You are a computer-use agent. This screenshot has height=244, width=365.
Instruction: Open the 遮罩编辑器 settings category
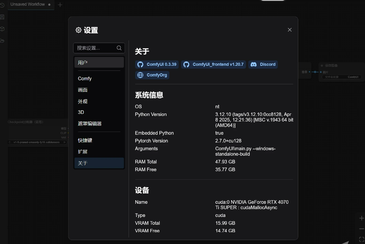coord(99,124)
